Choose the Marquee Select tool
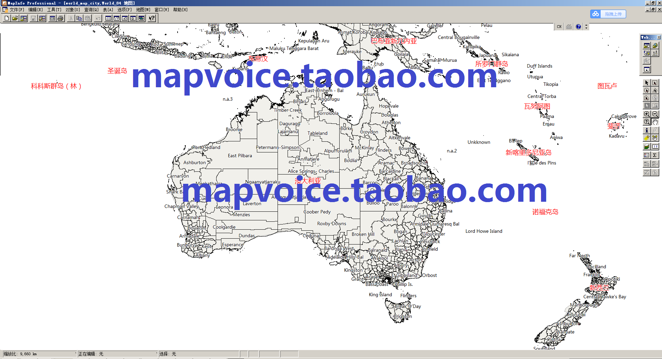662x359 pixels. (655, 83)
